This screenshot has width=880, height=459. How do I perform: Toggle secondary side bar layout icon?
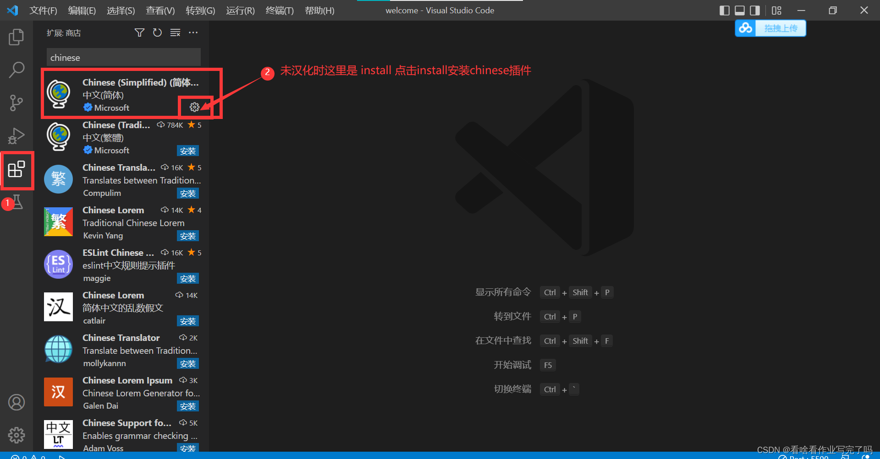point(755,10)
